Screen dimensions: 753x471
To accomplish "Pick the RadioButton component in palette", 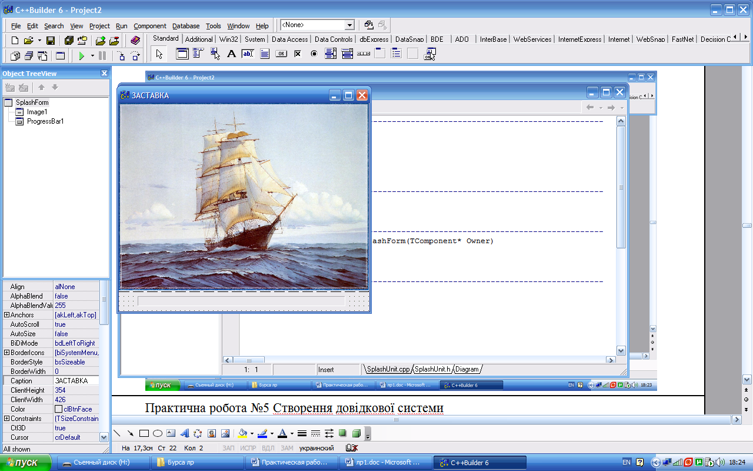I will pos(314,54).
